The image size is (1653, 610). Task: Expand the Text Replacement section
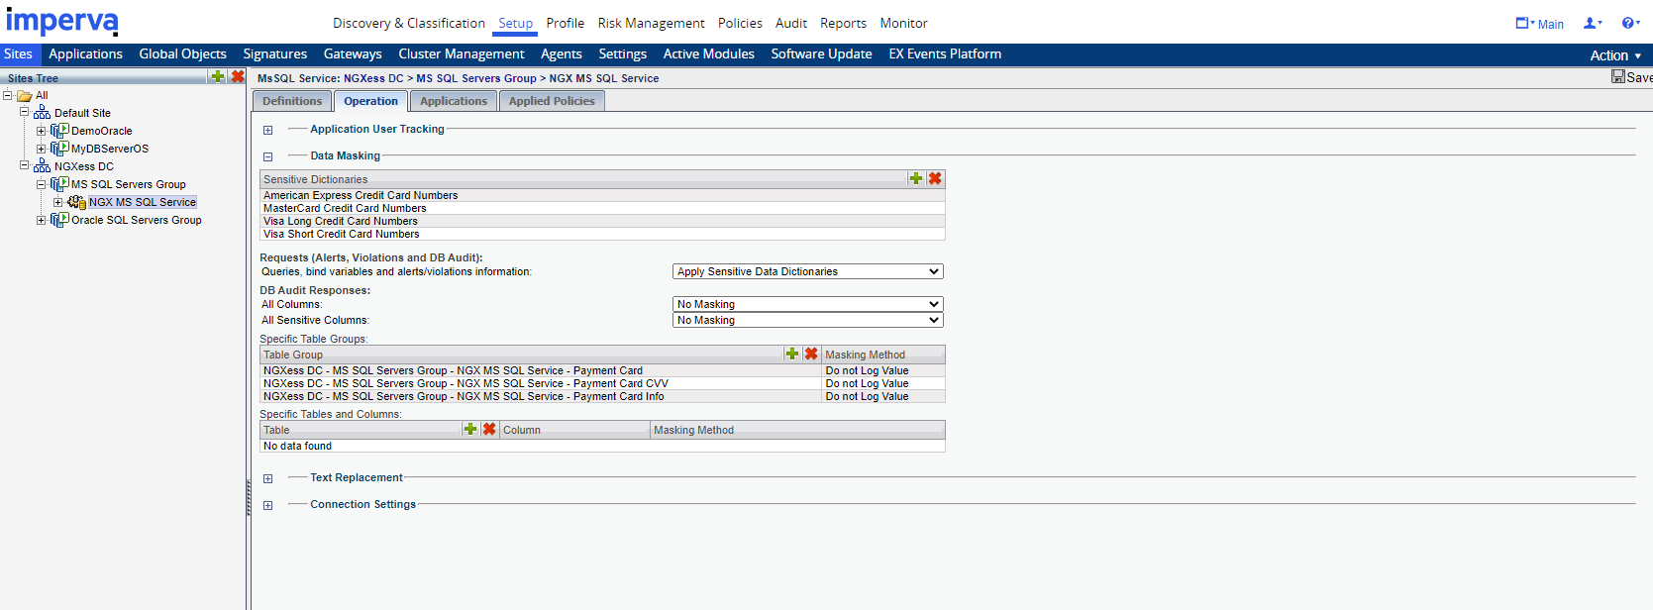tap(267, 478)
